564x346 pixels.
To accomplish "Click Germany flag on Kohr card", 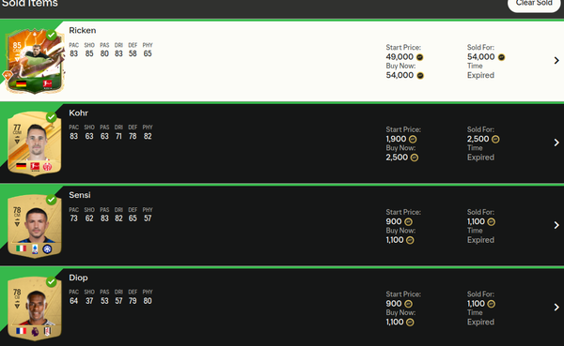I will pyautogui.click(x=22, y=166).
